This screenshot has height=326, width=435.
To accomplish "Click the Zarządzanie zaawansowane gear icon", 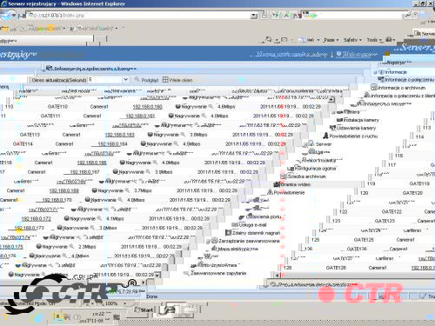I will coord(214,241).
